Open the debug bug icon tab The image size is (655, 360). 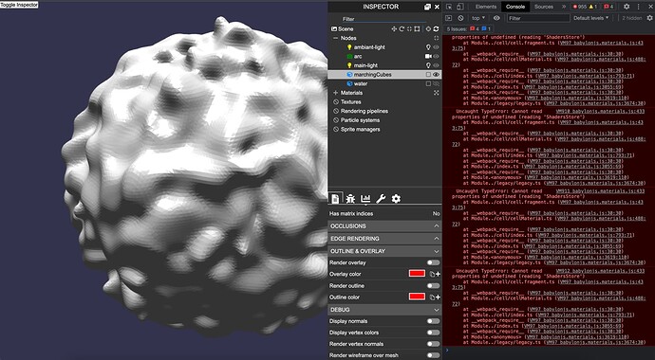pos(350,199)
